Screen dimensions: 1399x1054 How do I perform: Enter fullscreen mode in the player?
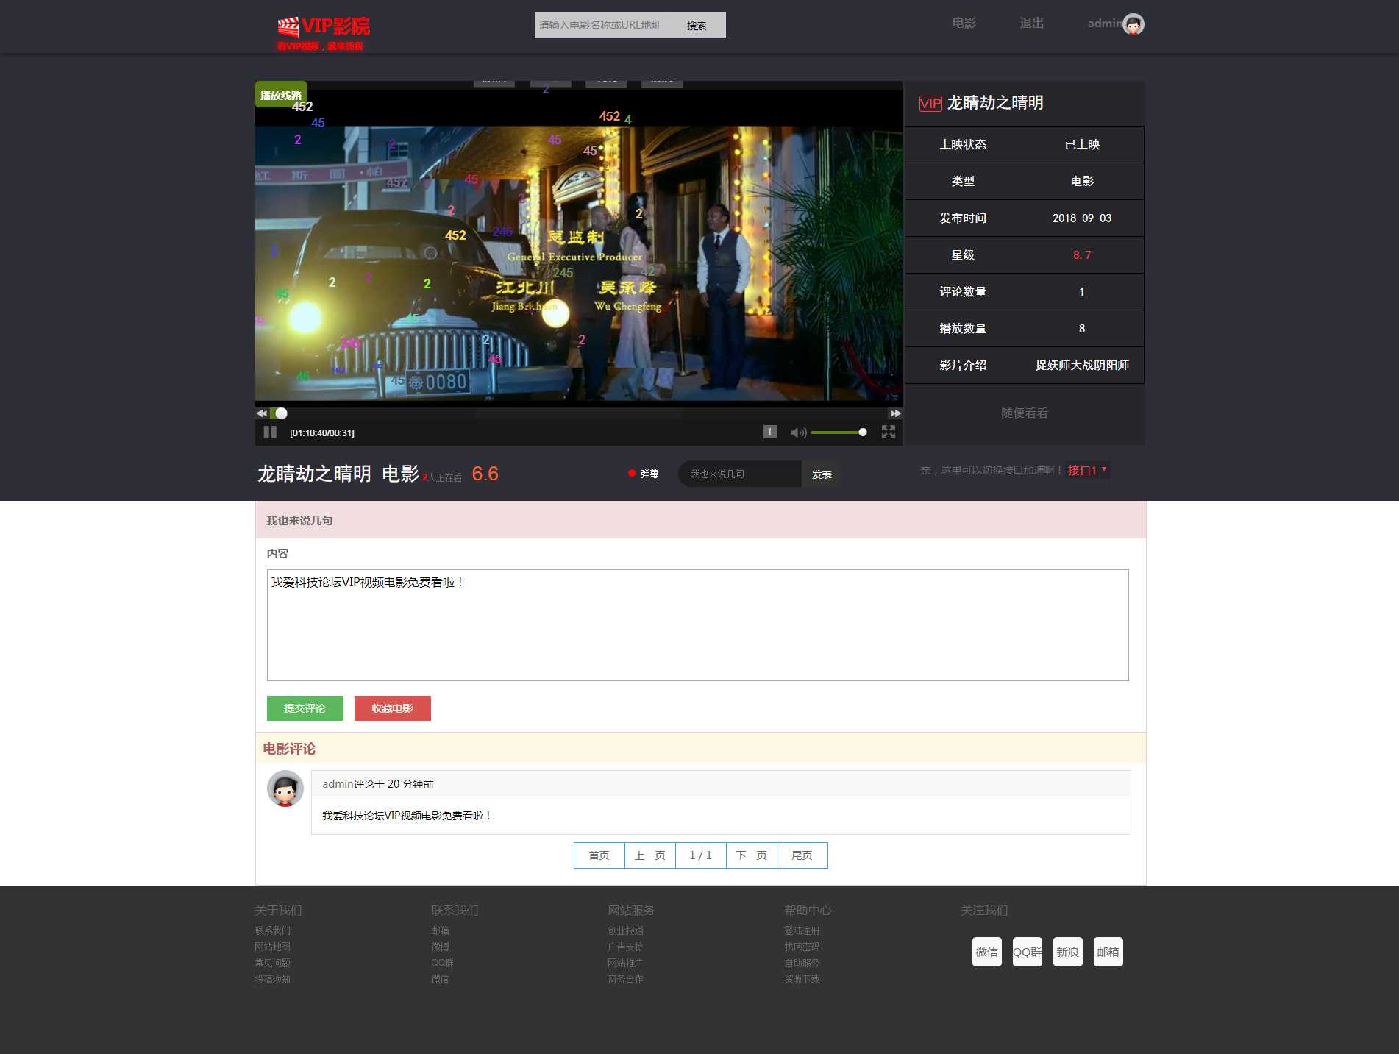[889, 432]
